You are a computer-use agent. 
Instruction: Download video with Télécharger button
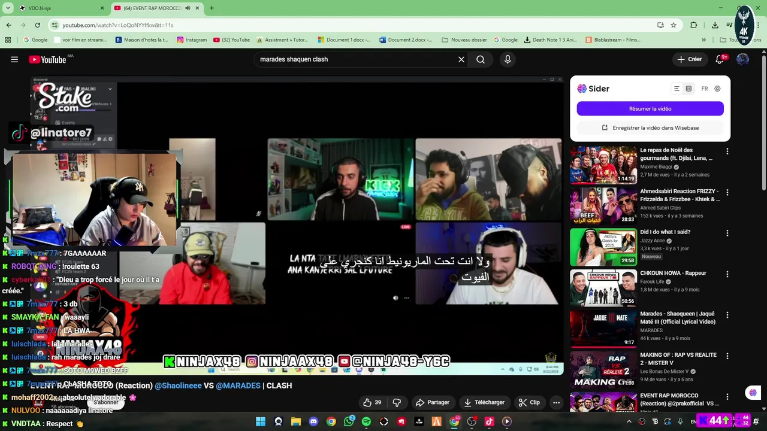(x=484, y=402)
